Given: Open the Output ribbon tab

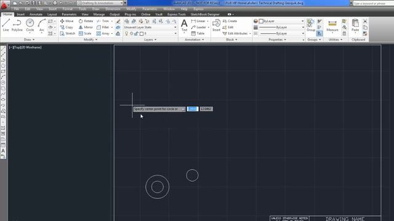Looking at the screenshot, I should click(x=115, y=14).
